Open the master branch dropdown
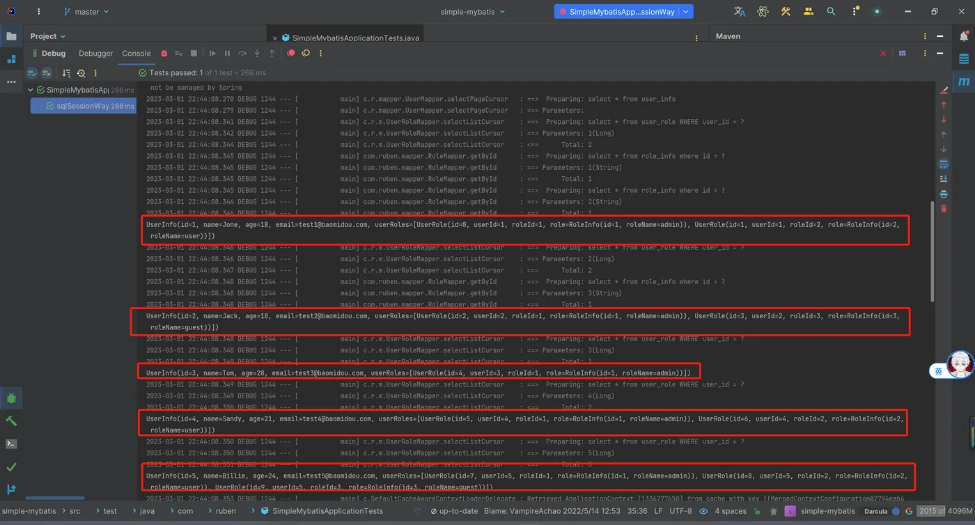The image size is (975, 525). pyautogui.click(x=86, y=12)
